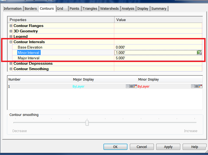
Task: Expand the Contour Ranges group
Action: pyautogui.click(x=11, y=26)
